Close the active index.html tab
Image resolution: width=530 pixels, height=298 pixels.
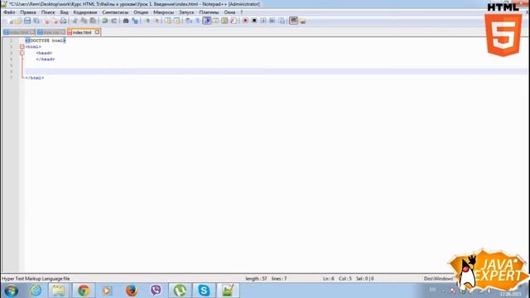tap(97, 32)
